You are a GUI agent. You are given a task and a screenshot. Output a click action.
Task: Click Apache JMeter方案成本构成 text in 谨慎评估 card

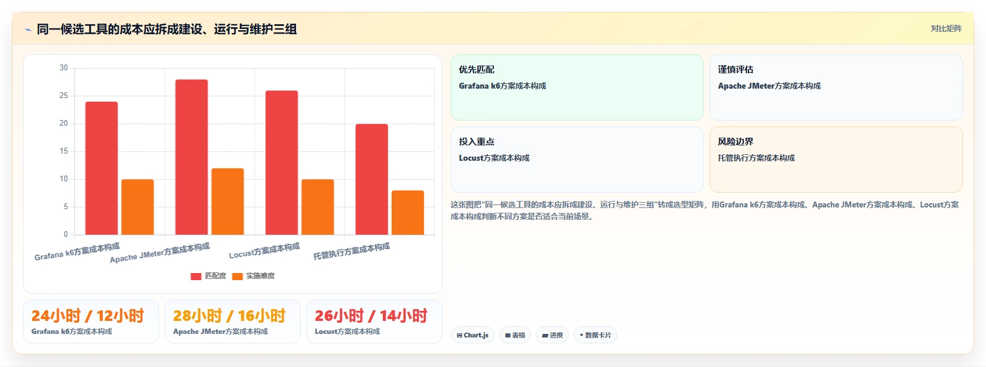pos(769,86)
